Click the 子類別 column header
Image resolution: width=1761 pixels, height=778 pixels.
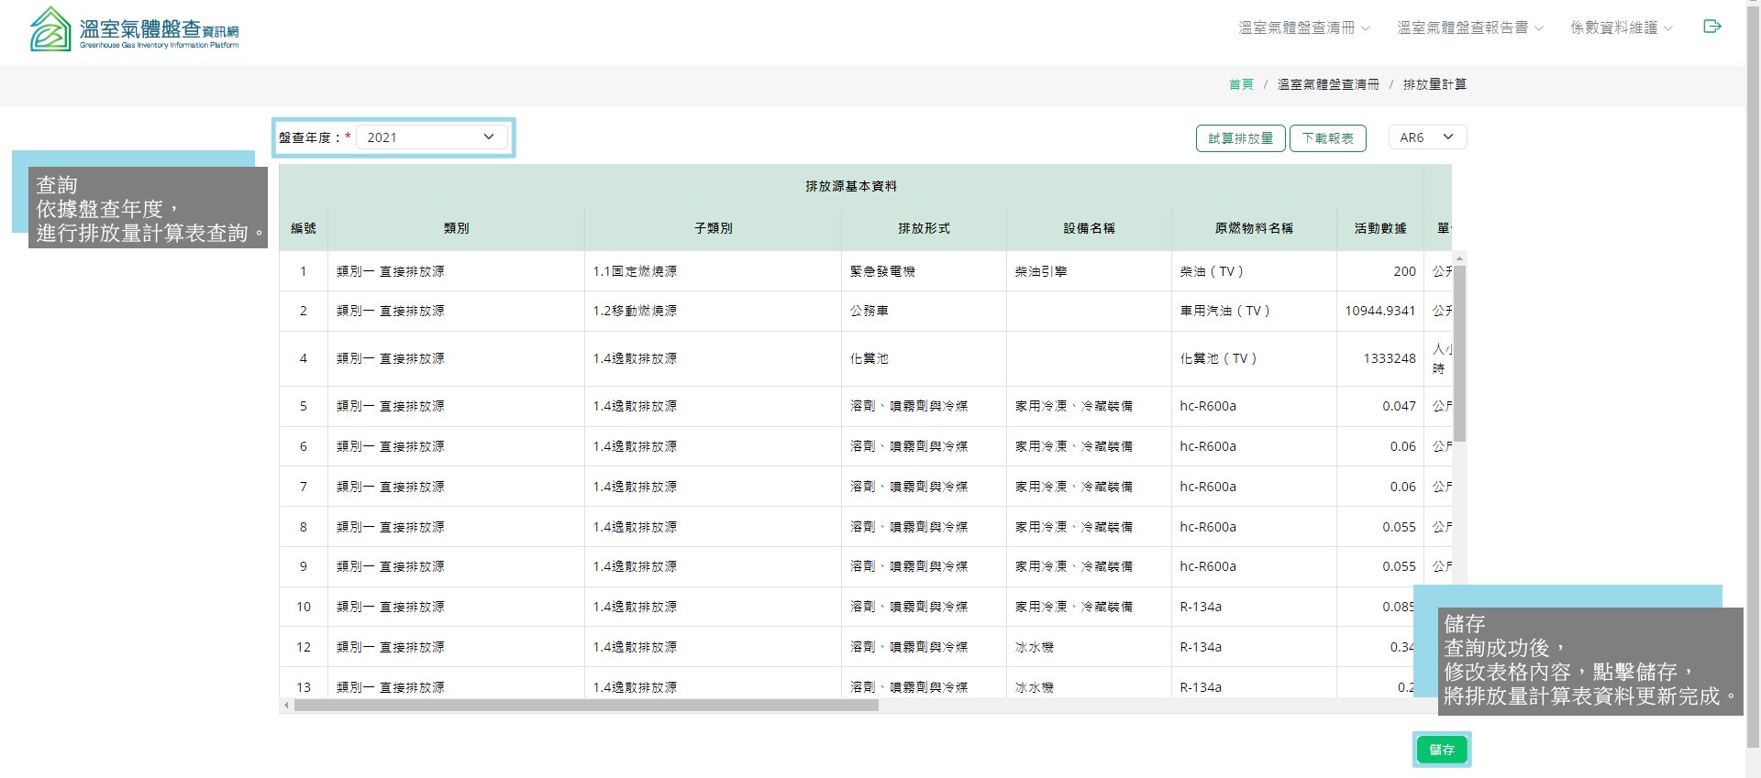tap(713, 228)
